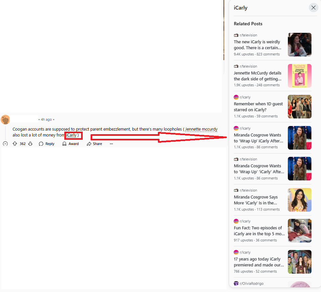Open 'Fun Fact: Two episodes of iCarly' post

(x=259, y=231)
